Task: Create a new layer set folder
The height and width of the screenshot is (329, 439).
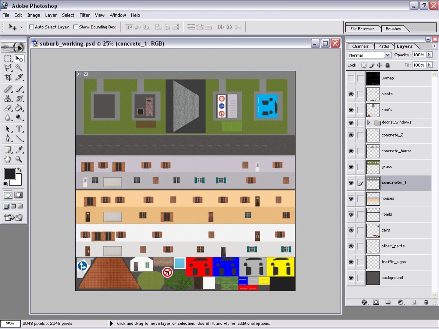Action: (x=388, y=302)
